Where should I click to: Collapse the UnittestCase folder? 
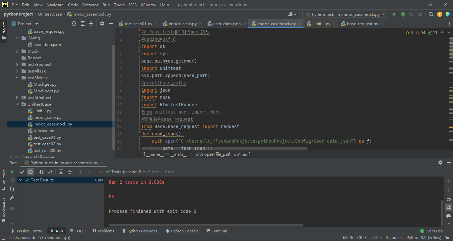(x=17, y=104)
